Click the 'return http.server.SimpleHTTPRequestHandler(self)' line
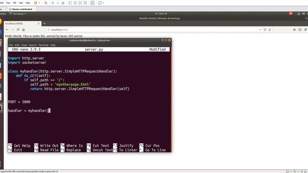 click(80, 89)
